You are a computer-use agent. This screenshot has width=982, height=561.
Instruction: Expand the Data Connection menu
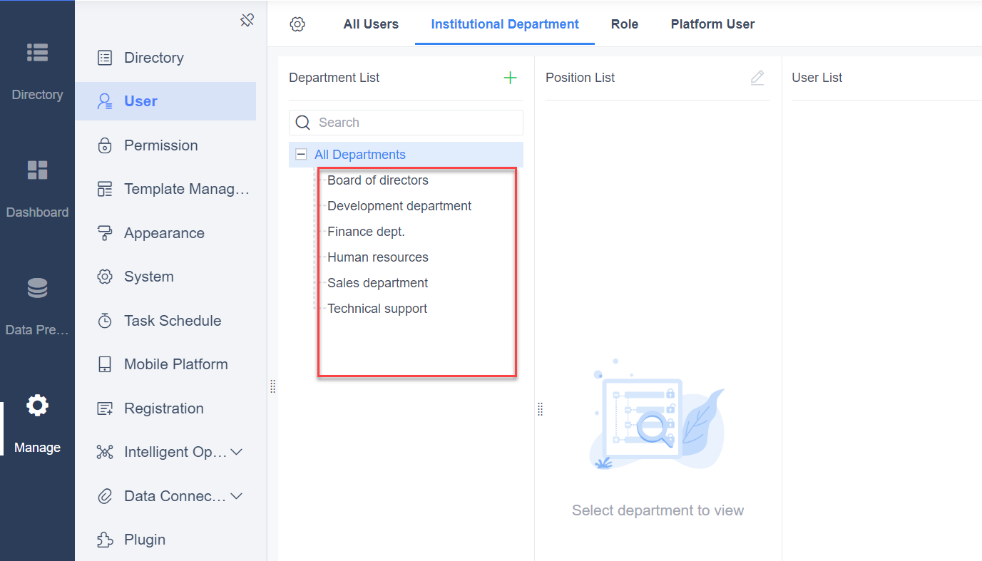(x=170, y=495)
